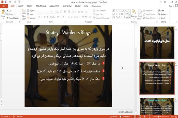Switch to Reading View icon in status bar
The image size is (178, 118).
pyautogui.click(x=144, y=117)
